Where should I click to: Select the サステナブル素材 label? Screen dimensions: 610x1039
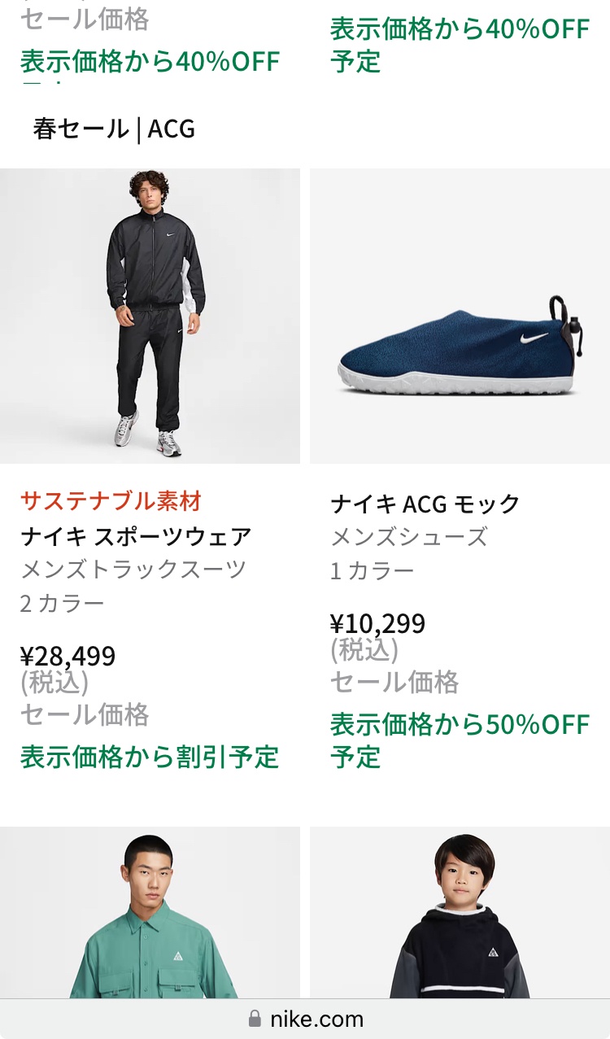point(111,501)
